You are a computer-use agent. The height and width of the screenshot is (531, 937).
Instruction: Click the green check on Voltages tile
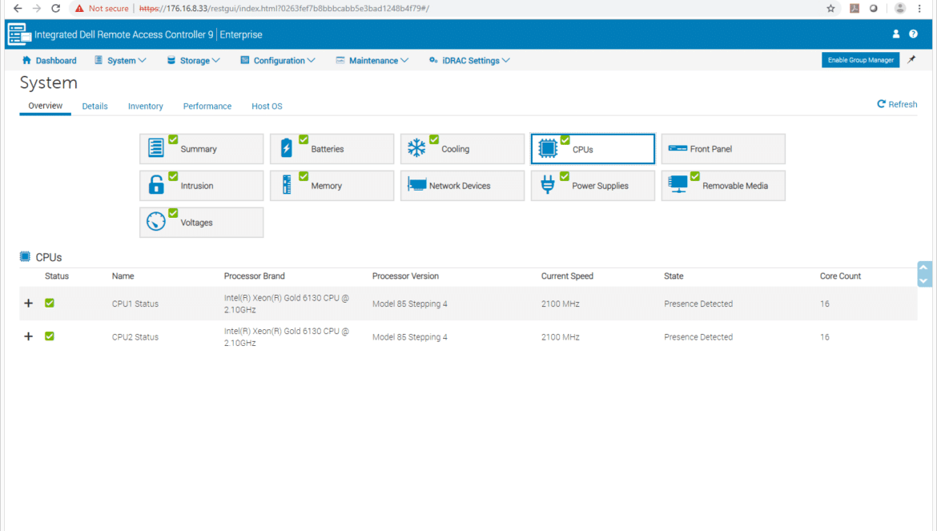point(173,212)
